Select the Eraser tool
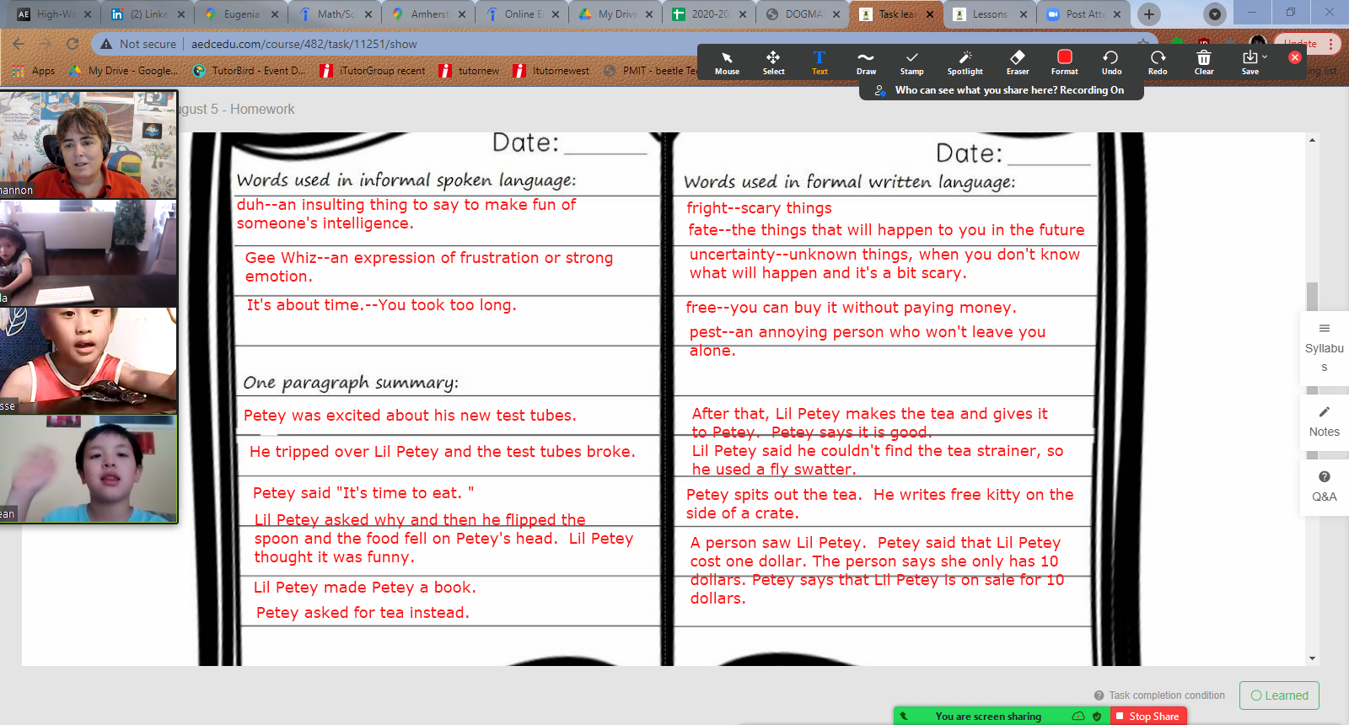The image size is (1349, 725). click(1018, 62)
